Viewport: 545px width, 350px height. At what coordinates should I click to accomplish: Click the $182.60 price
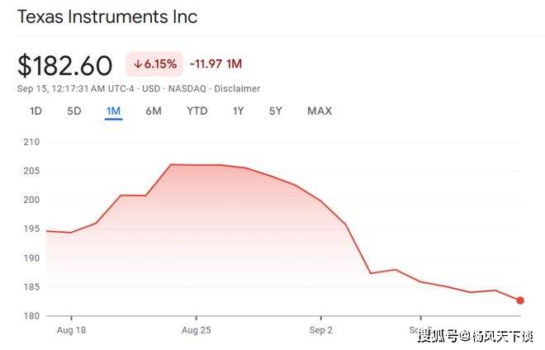coord(66,64)
